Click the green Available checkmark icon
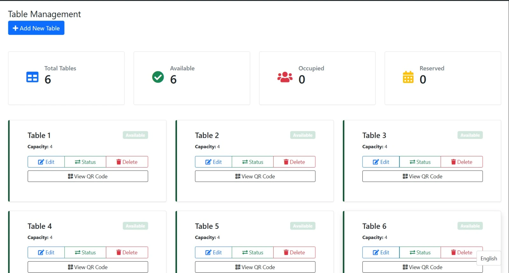This screenshot has width=509, height=273. coord(158,77)
